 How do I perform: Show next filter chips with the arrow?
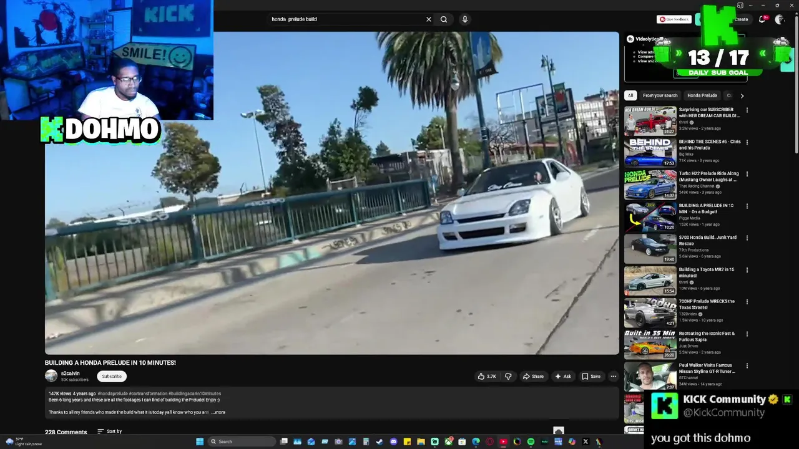[742, 95]
